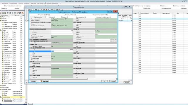Click the Сохранить button
Screen dimensions: 188x105
[33, 81]
